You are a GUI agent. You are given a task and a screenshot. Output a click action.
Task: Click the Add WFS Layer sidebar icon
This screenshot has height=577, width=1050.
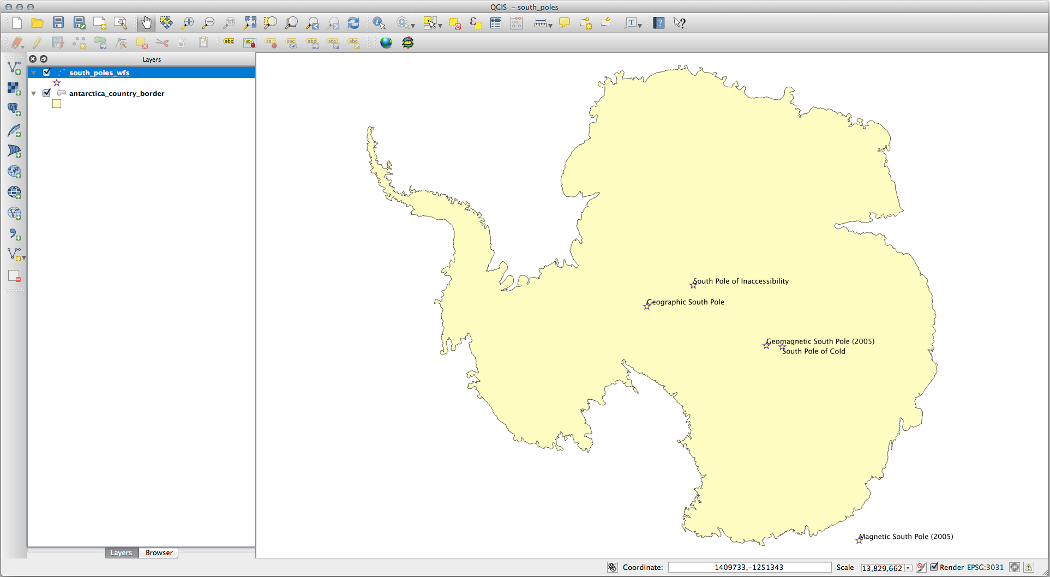(x=14, y=213)
